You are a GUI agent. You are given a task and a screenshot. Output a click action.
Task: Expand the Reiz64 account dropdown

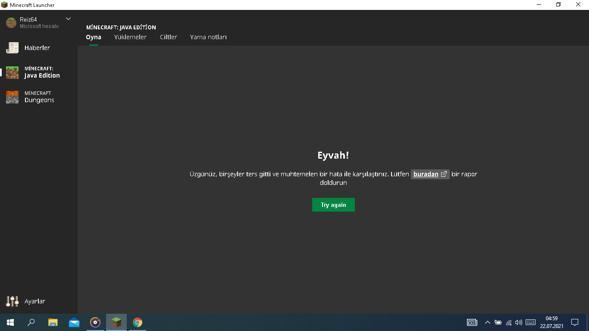tap(68, 19)
